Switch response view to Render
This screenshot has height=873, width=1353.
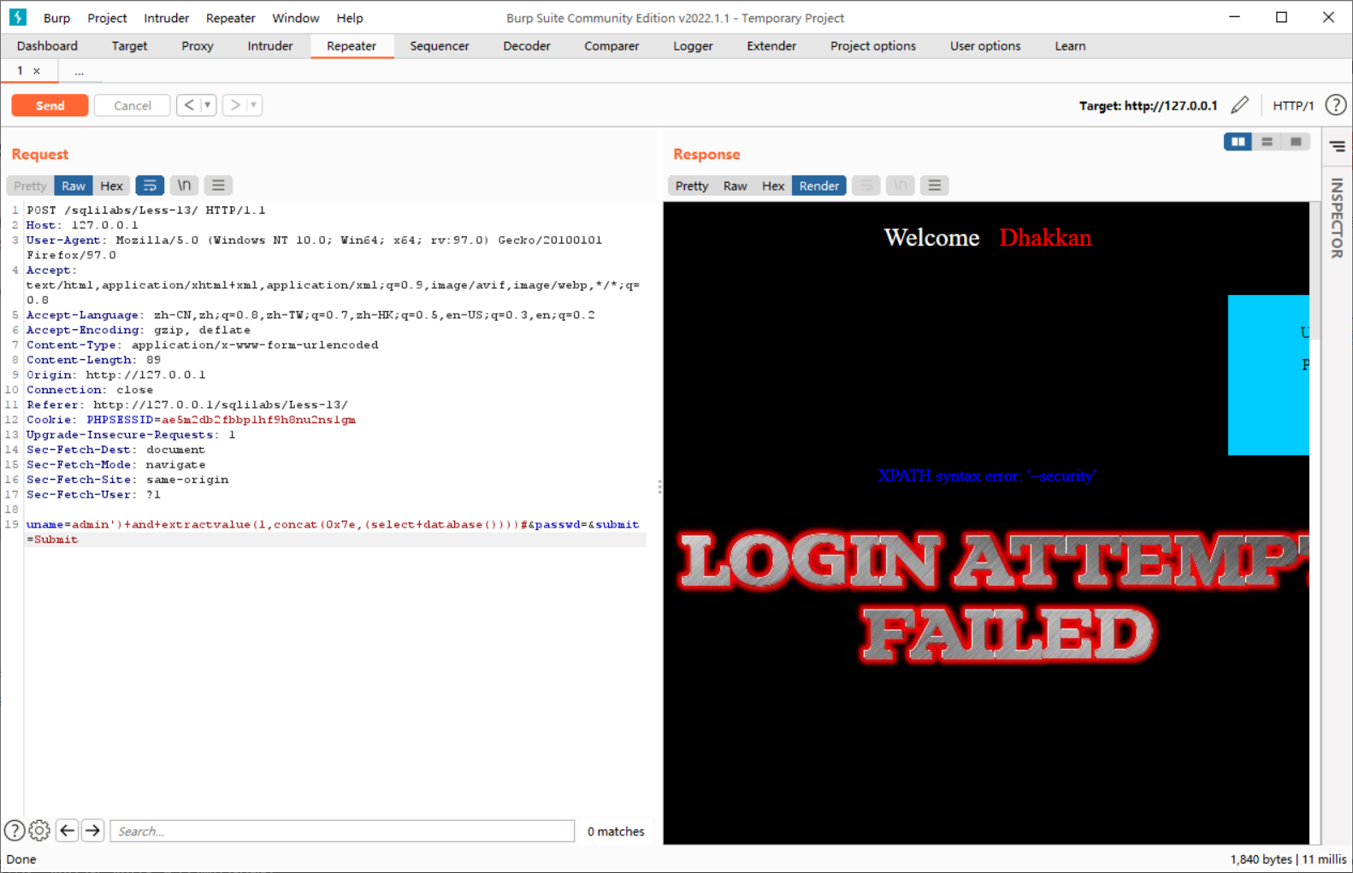point(819,186)
